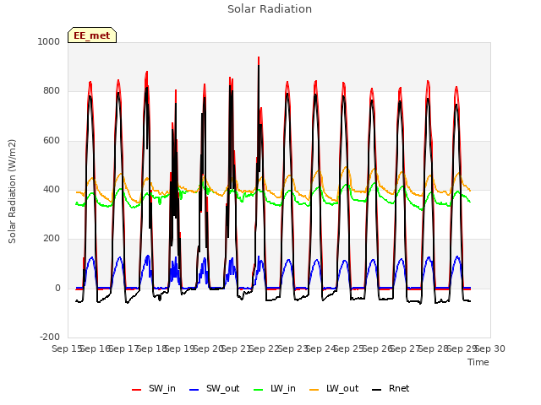Select the LW_out legend label
This screenshot has height=405, width=541.
tap(342, 388)
